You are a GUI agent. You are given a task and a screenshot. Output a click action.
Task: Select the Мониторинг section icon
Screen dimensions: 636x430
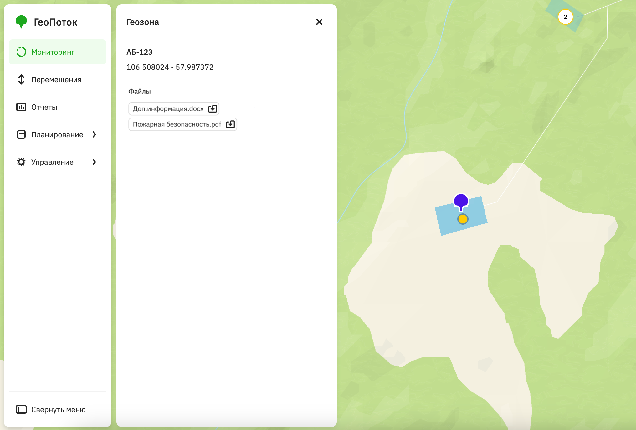21,52
